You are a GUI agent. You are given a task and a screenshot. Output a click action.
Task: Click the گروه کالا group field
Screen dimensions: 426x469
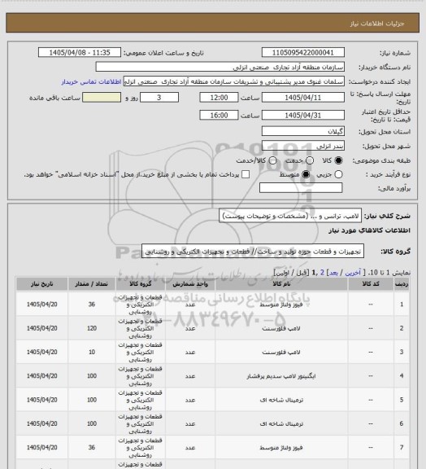[x=253, y=251]
